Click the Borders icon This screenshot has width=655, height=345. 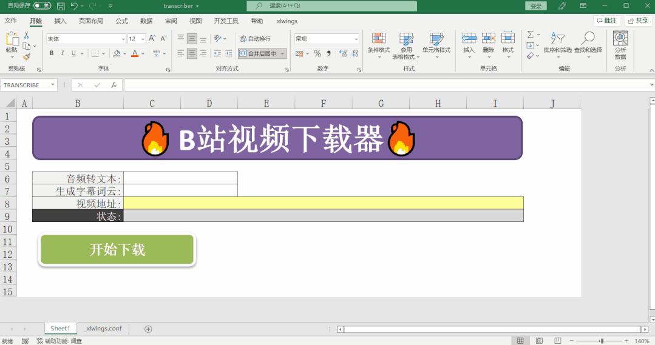click(95, 53)
